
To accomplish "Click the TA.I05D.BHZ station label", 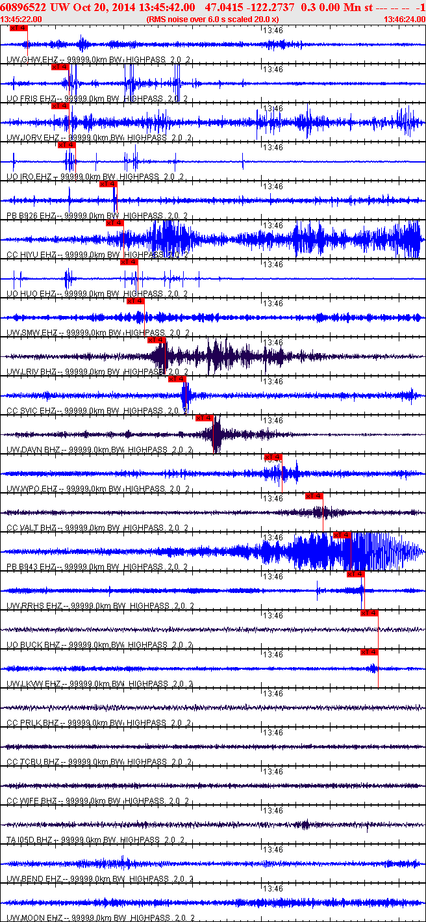I will (x=30, y=840).
